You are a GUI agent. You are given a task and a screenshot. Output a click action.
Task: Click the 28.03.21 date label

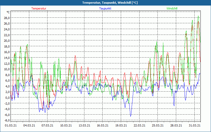(x=176, y=125)
